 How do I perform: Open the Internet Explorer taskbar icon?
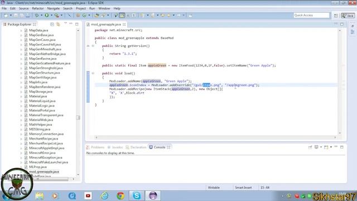104,196
